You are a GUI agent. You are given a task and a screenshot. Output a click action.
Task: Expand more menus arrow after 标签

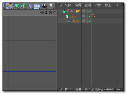[118, 5]
